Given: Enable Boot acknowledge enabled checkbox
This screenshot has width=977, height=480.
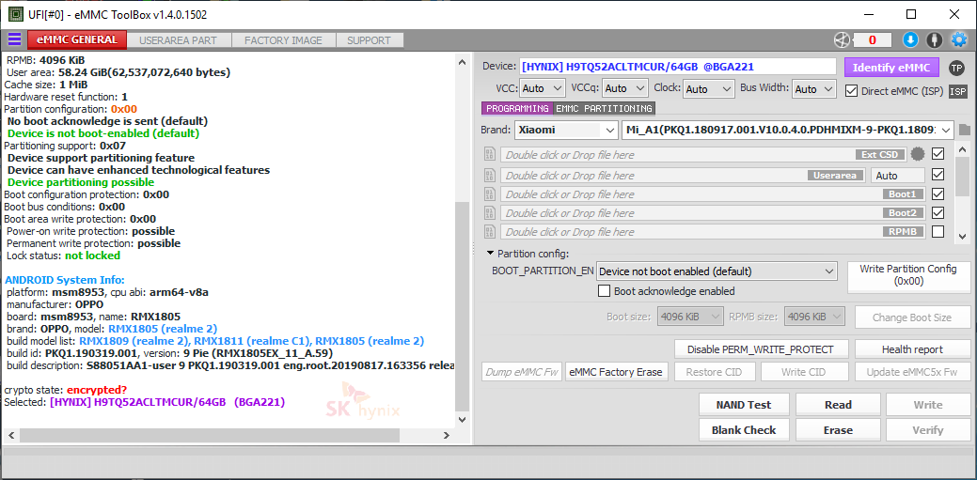Looking at the screenshot, I should (x=604, y=291).
